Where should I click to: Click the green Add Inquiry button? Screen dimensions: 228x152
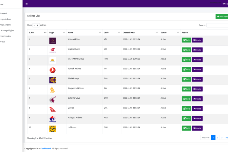[x=222, y=16]
